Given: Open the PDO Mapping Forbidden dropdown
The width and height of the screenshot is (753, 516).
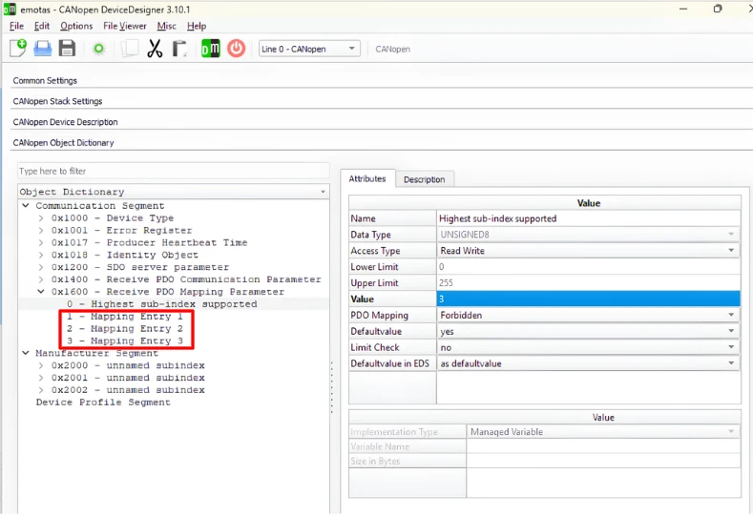Looking at the screenshot, I should 588,315.
